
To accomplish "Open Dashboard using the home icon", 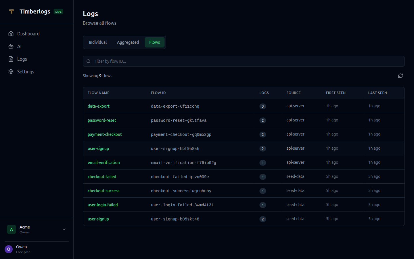I will pyautogui.click(x=11, y=33).
